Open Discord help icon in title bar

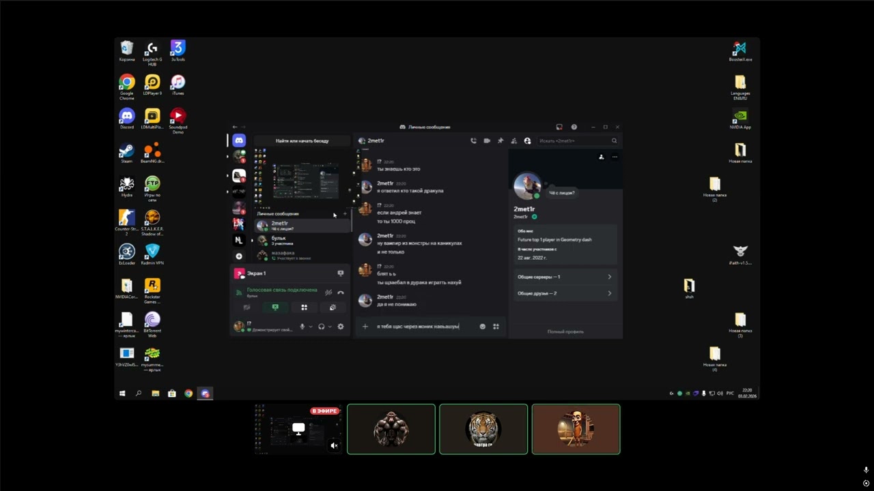pos(574,127)
